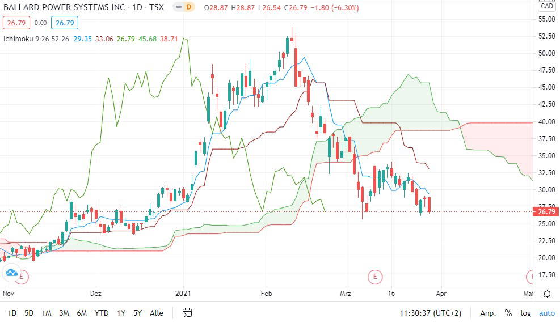
Task: Open the go-to-date calendar icon
Action: [187, 313]
